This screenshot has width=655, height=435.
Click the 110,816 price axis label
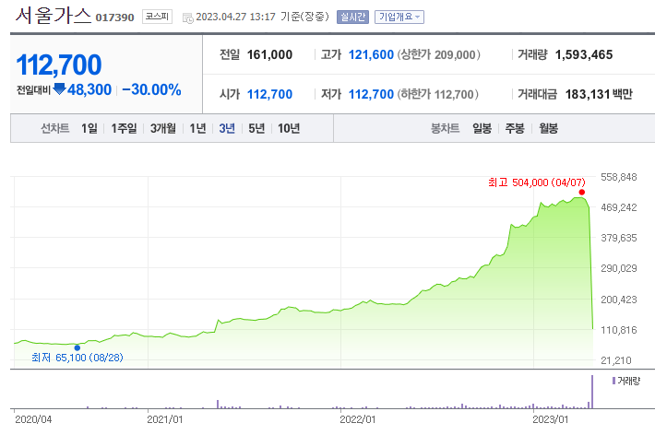tap(619, 330)
